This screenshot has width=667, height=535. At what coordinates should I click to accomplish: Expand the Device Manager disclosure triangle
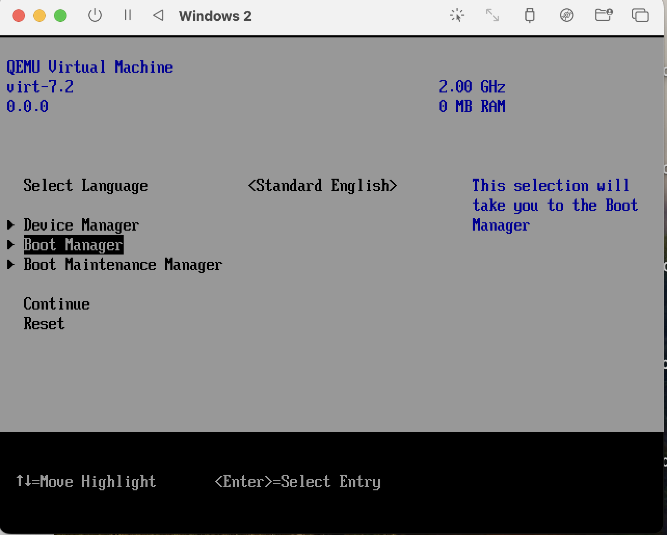[x=11, y=225]
